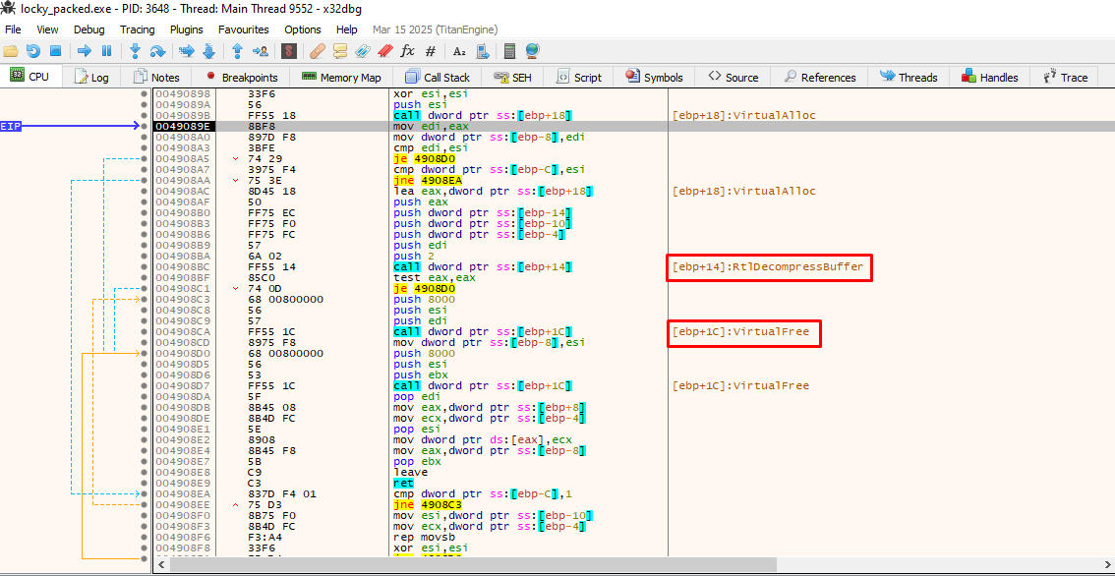This screenshot has height=576, width=1115.
Task: Open the Notes tab
Action: click(x=156, y=78)
